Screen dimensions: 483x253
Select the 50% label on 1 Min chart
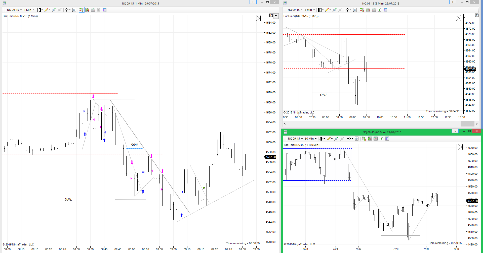pyautogui.click(x=135, y=145)
